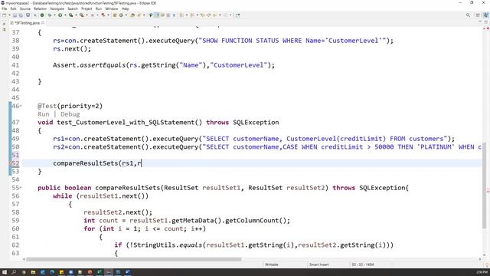The width and height of the screenshot is (490, 276).
Task: Click the marker icon beside line 52
Action: coord(10,163)
